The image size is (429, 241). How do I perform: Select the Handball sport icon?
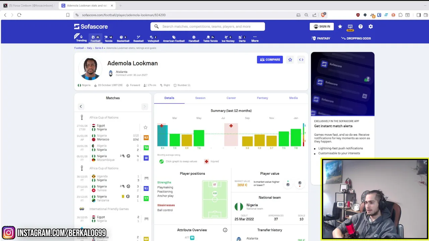point(194,38)
